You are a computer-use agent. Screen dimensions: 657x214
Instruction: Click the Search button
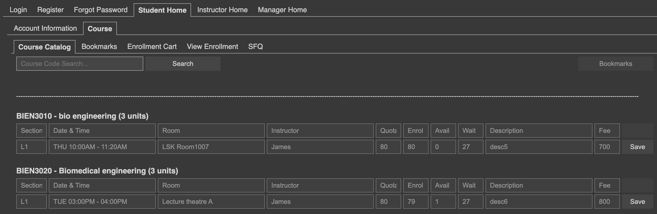[183, 63]
